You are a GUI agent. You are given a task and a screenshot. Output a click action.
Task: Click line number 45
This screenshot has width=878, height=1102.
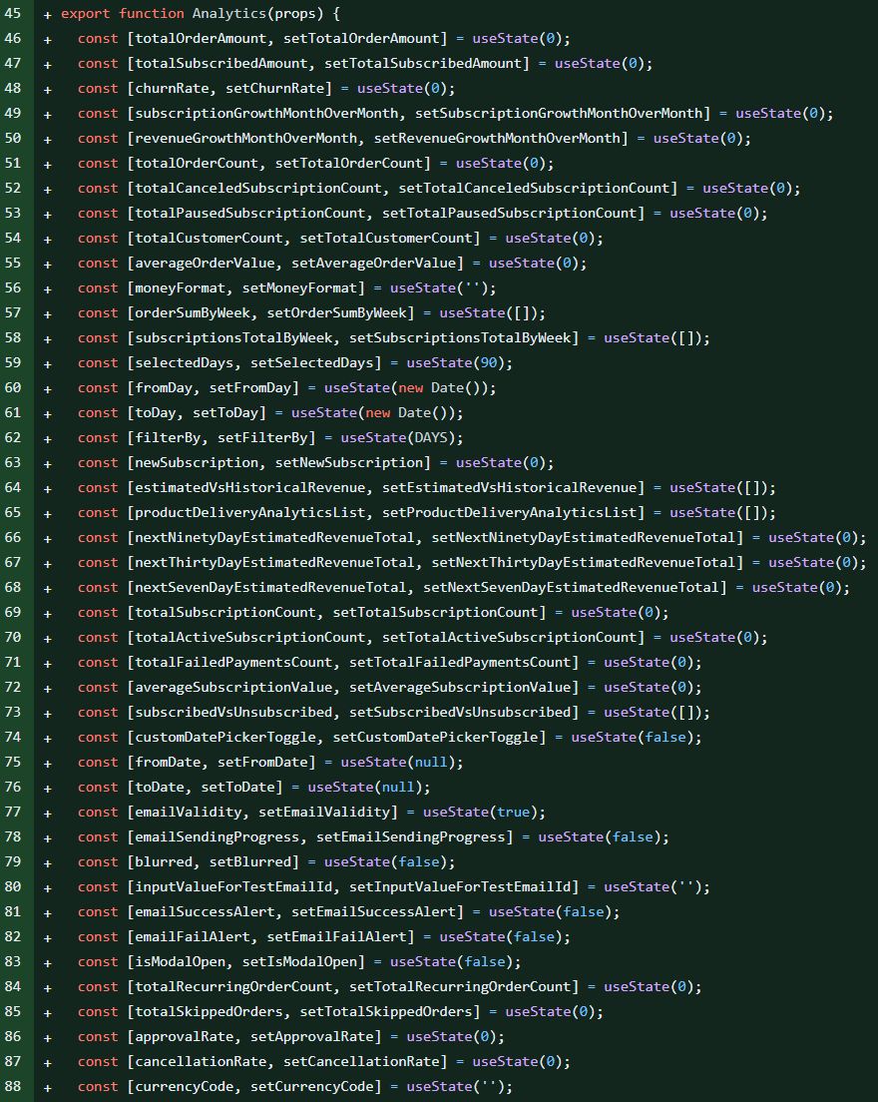13,13
